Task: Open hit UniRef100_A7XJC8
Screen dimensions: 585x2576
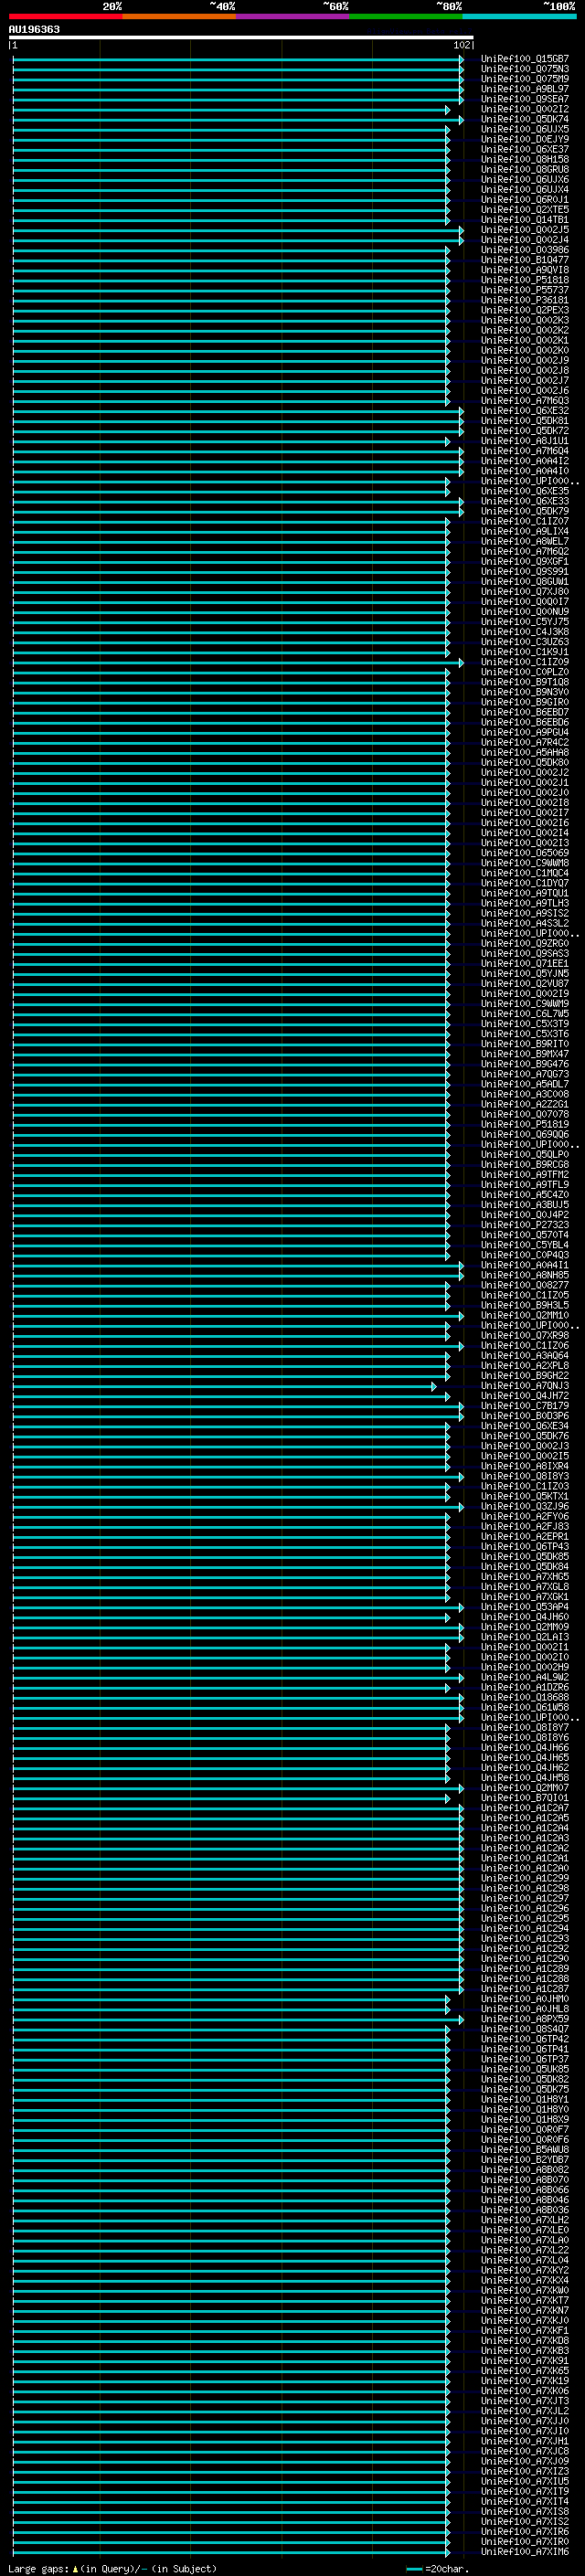Action: pyautogui.click(x=524, y=2451)
